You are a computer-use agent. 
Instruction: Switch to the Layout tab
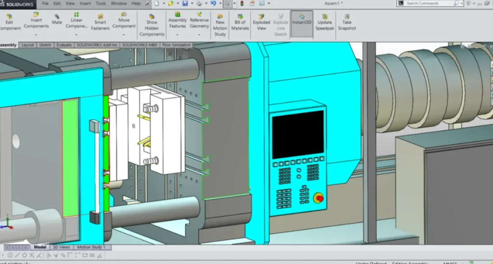tap(27, 45)
